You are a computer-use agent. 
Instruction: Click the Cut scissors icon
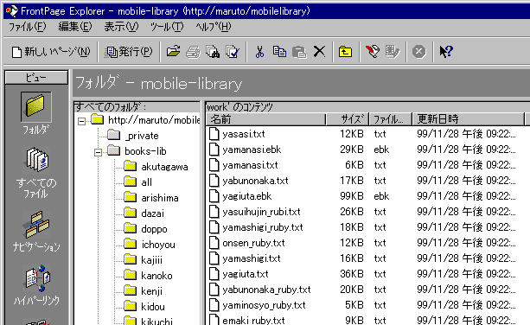[259, 52]
